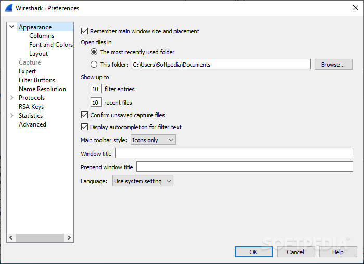The width and height of the screenshot is (364, 264).
Task: Click the filter entries count field
Action: [96, 89]
